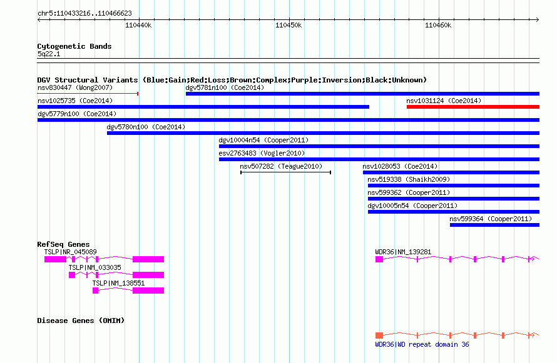
Task: Click the blue dgv5780n100 gain bar
Action: coord(324,133)
